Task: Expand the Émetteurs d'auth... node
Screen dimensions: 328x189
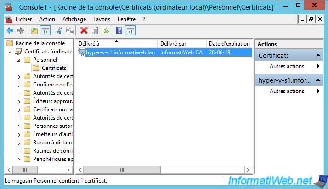Action: (19, 135)
